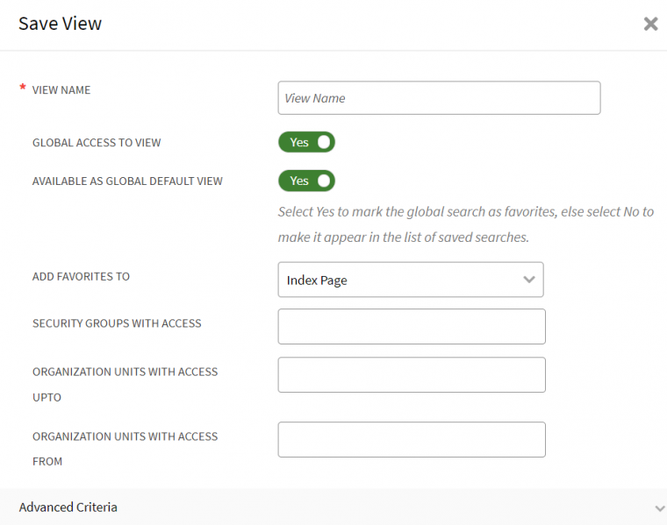This screenshot has height=525, width=667.
Task: Select the Organization Units with Access From field
Action: [411, 439]
